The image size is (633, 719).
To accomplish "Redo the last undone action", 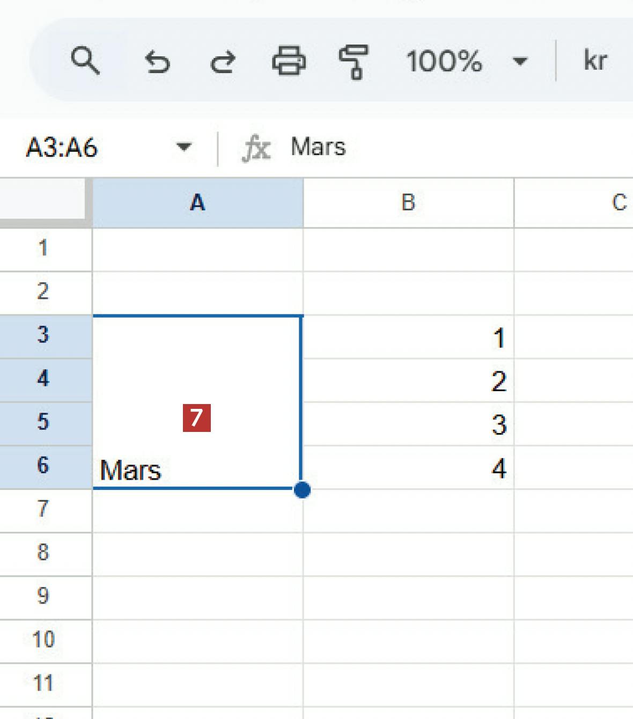I will pos(222,61).
